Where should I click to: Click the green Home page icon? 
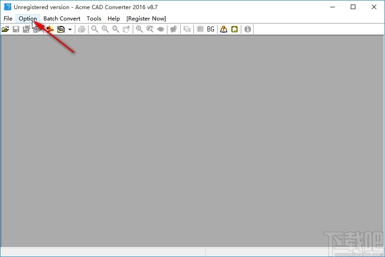pyautogui.click(x=234, y=29)
